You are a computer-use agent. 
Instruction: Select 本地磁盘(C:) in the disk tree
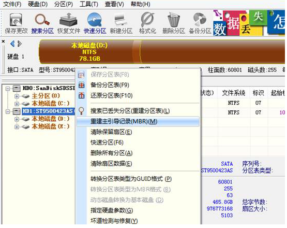[51, 104]
